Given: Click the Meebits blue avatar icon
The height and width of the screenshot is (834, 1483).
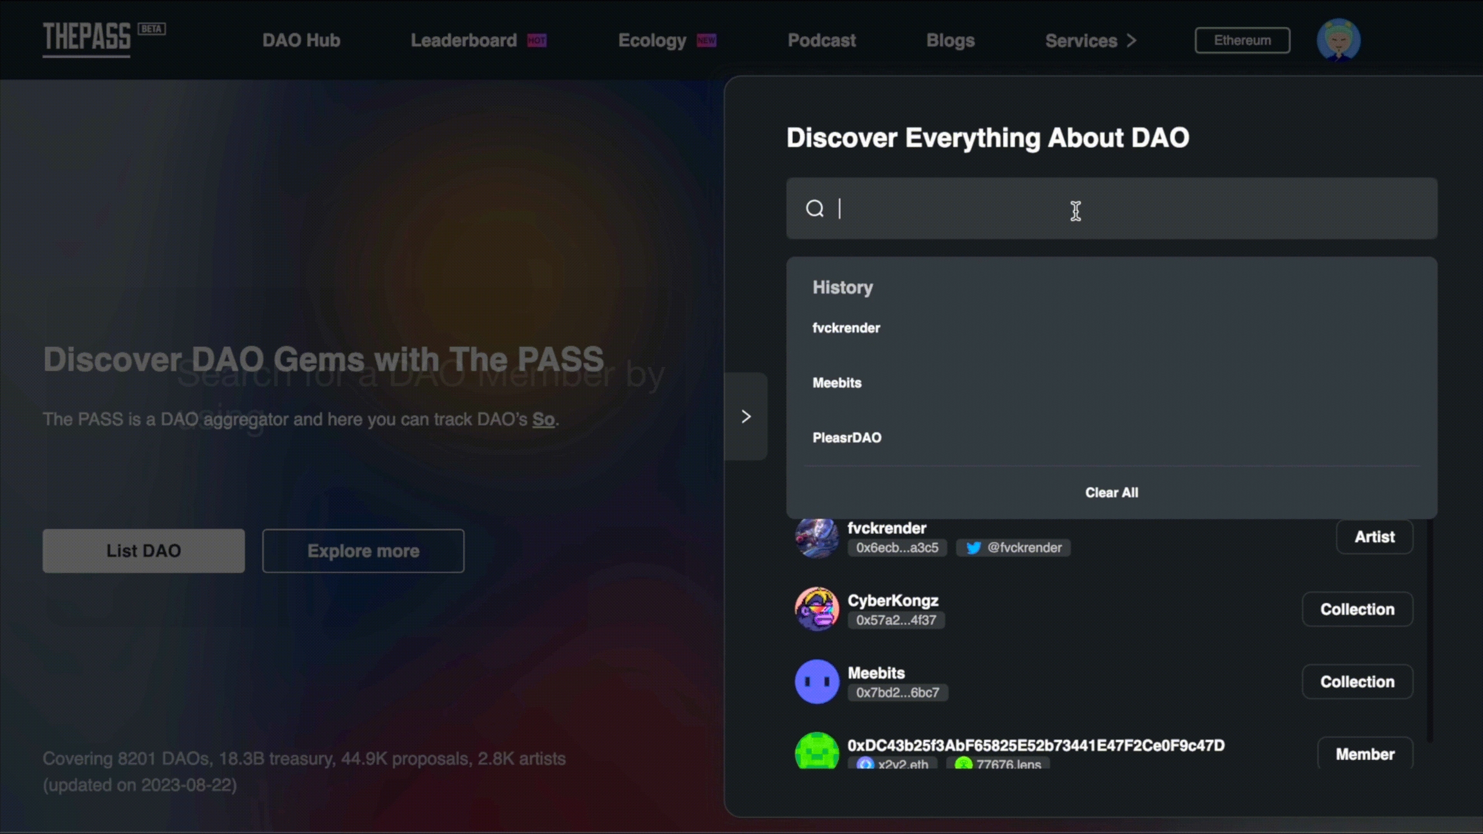Looking at the screenshot, I should (816, 681).
